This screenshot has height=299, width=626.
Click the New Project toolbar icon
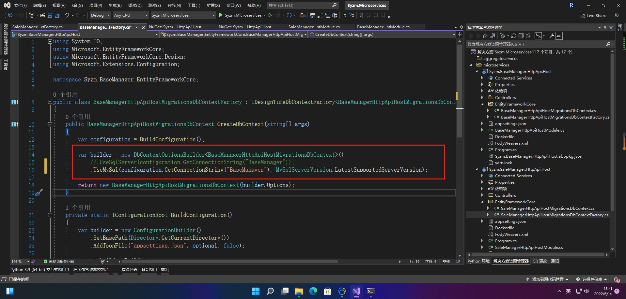pos(31,15)
